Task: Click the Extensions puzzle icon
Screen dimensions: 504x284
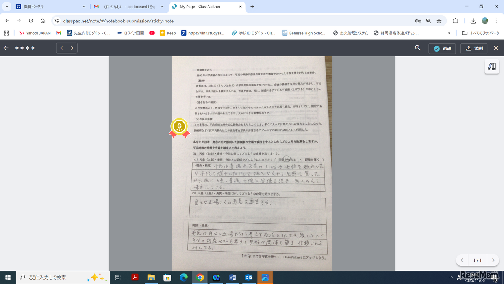Action: [x=456, y=21]
